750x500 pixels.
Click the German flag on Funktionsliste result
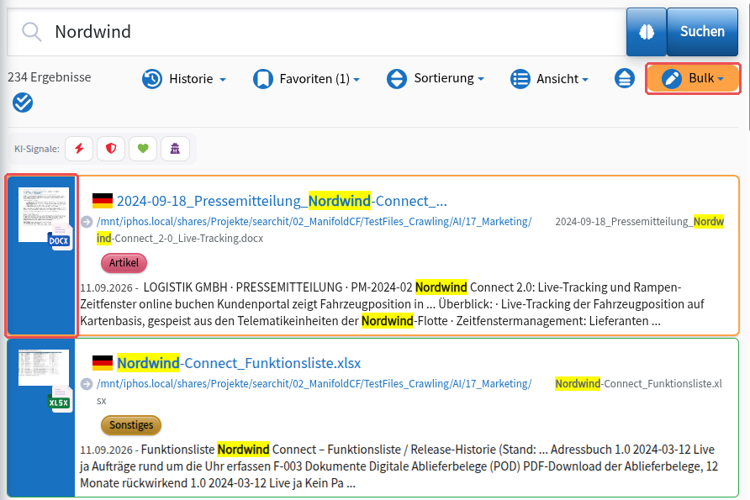103,363
